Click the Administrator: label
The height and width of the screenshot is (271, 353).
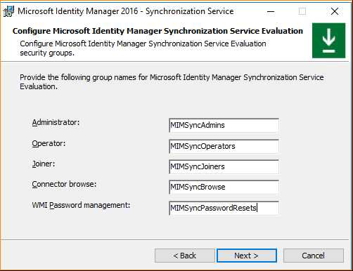(56, 122)
